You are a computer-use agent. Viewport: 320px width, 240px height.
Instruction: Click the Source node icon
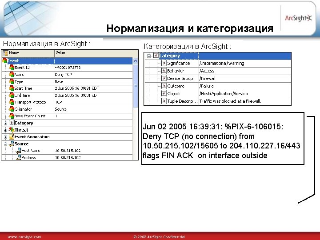[x=12, y=144]
